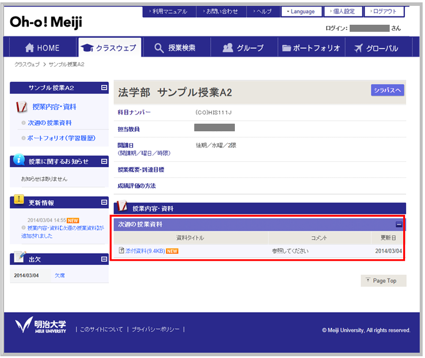This screenshot has height=358, width=425.
Task: Open sidebar link 次週の授業資料
Action: click(49, 123)
